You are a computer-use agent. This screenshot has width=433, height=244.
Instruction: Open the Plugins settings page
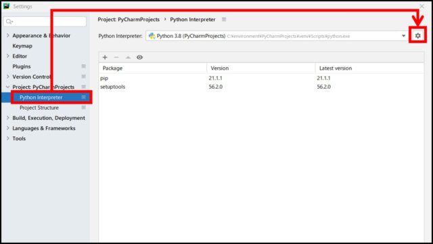(x=22, y=66)
